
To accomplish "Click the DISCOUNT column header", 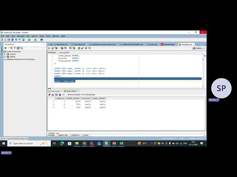I will click(x=86, y=98).
